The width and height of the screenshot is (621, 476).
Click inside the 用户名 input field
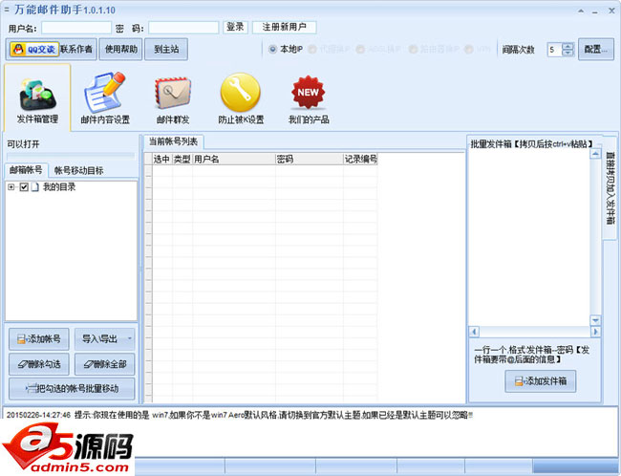76,28
